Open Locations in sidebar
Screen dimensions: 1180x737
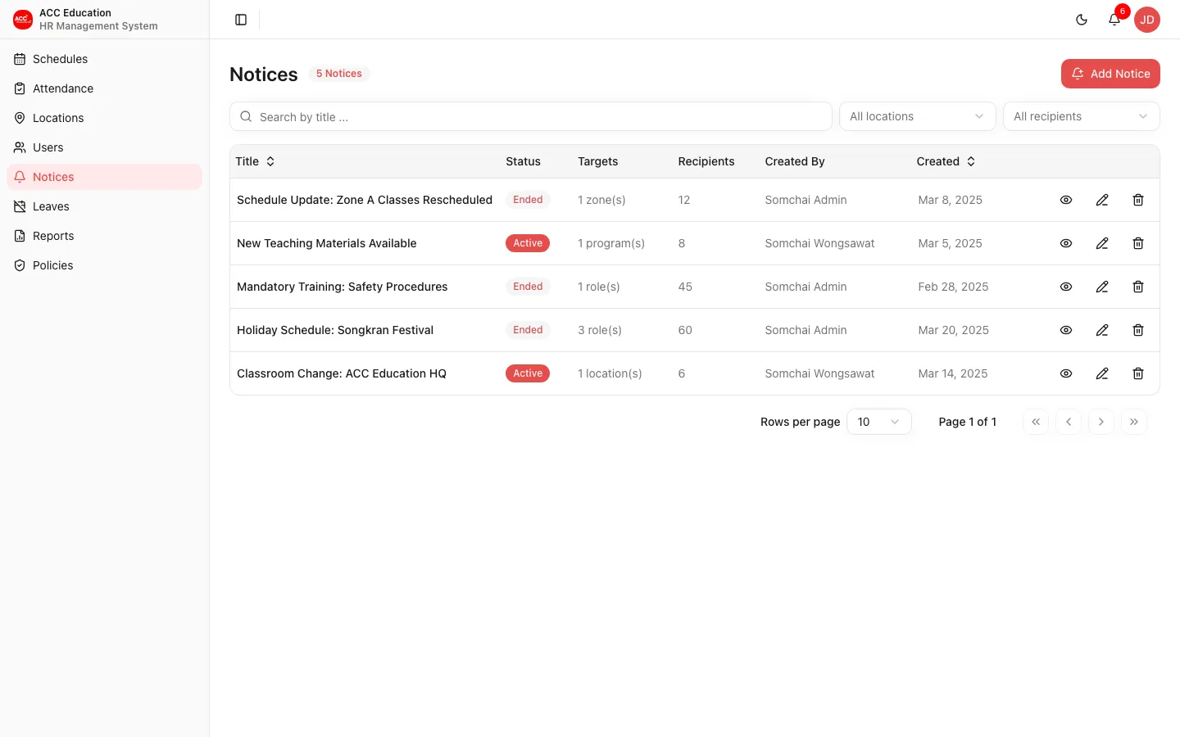point(105,118)
